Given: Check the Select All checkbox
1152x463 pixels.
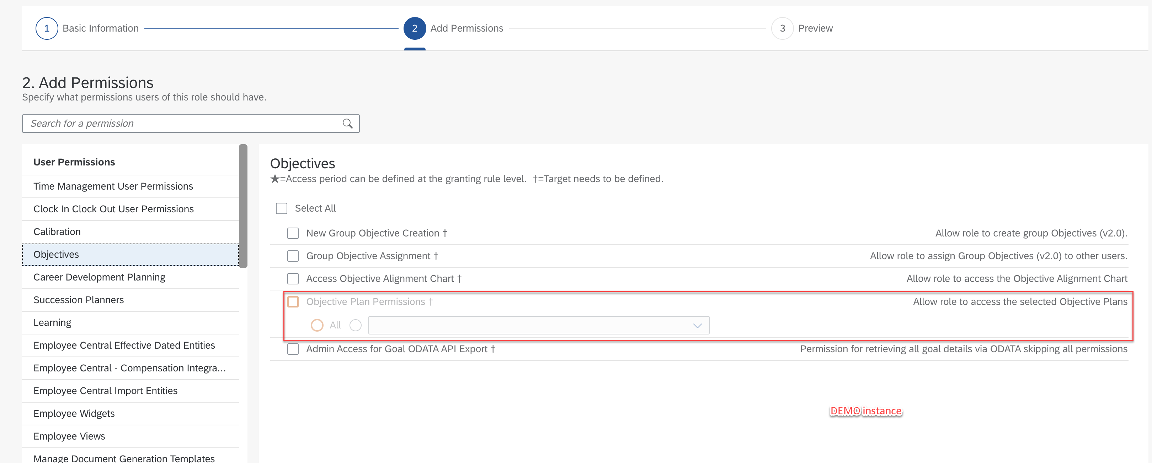Looking at the screenshot, I should [281, 208].
